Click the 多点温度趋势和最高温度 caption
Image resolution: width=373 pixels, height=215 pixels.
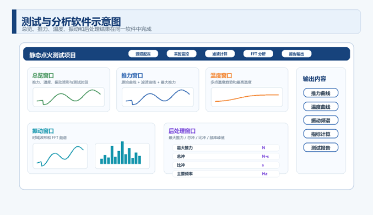click(x=231, y=82)
